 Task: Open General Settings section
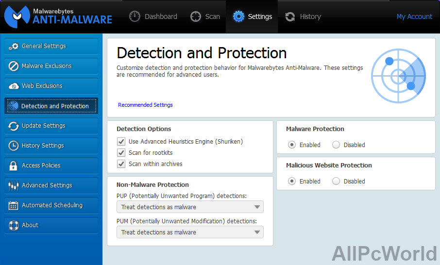51,46
